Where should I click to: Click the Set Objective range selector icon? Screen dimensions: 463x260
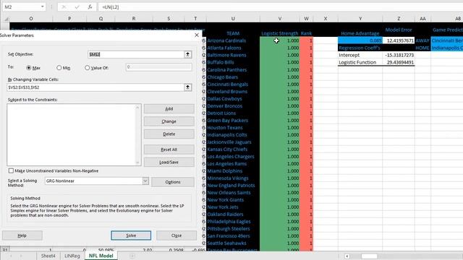click(x=188, y=54)
